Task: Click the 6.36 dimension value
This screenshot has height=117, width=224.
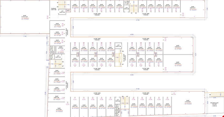Action: pos(207,9)
